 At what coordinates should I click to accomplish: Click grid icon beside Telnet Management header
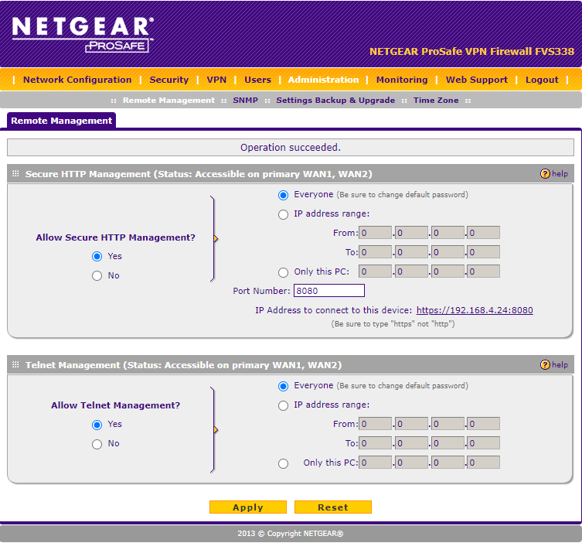pos(15,365)
